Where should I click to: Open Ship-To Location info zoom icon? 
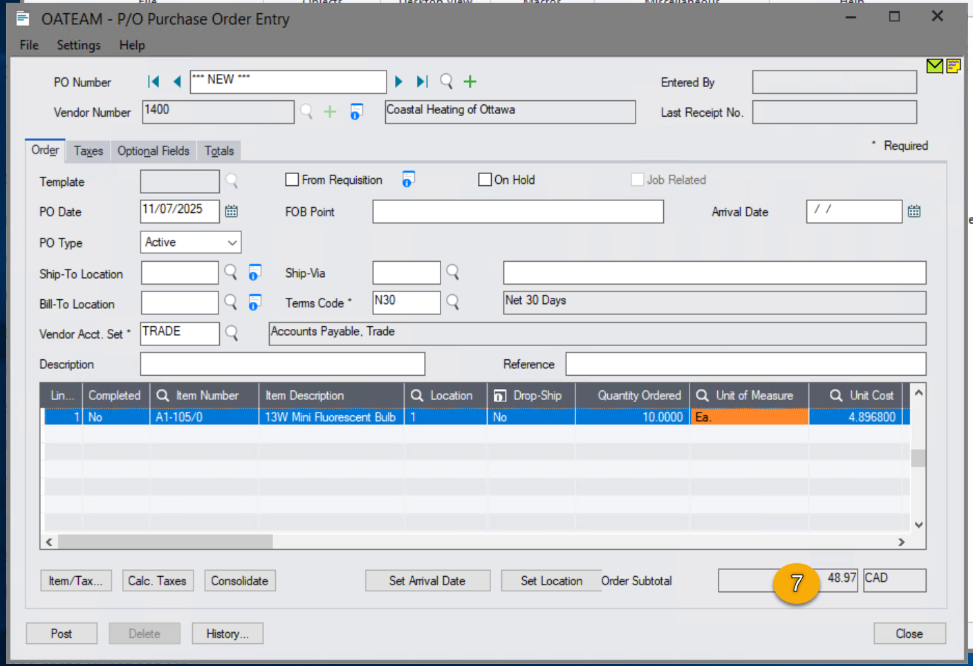[254, 272]
